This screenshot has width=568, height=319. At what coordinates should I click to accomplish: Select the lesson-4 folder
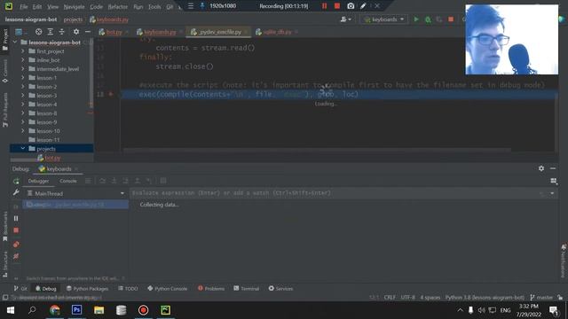point(47,105)
